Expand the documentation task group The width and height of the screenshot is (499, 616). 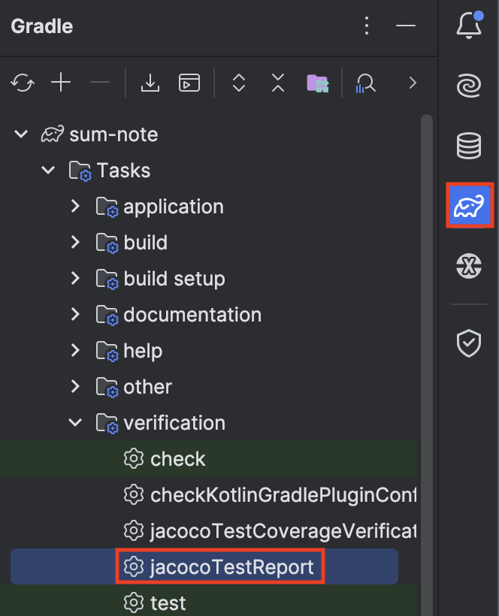click(75, 315)
